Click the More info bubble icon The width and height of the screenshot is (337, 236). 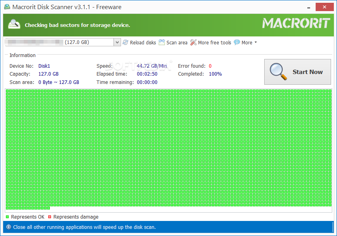(237, 42)
